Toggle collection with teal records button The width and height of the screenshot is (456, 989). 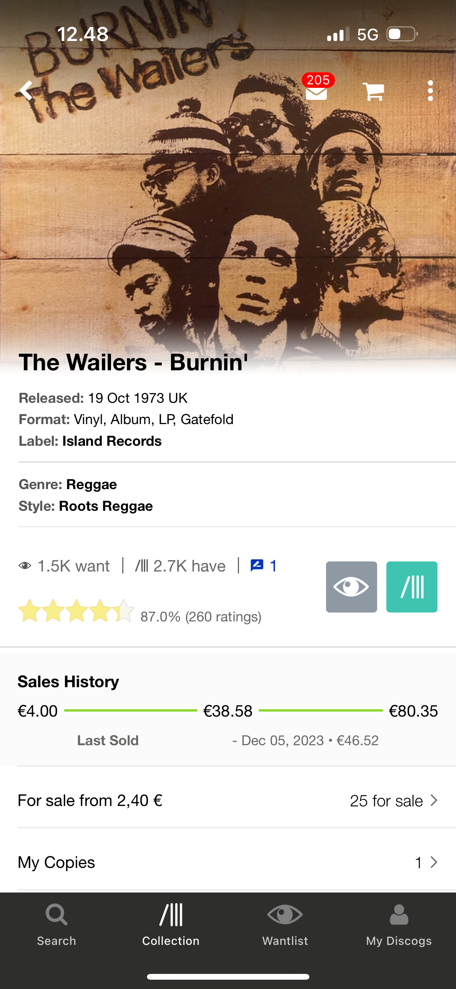click(412, 587)
